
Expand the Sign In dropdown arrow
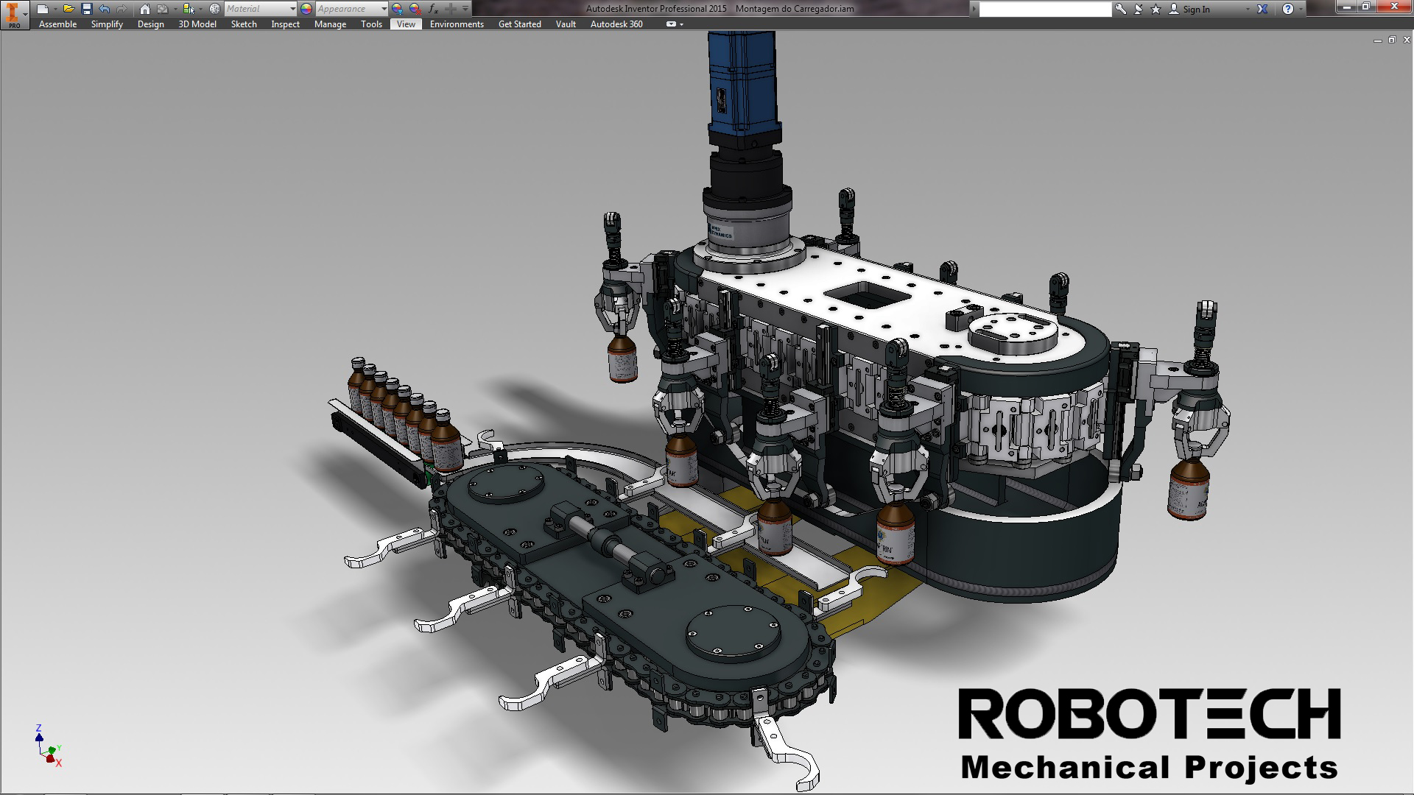tap(1248, 9)
